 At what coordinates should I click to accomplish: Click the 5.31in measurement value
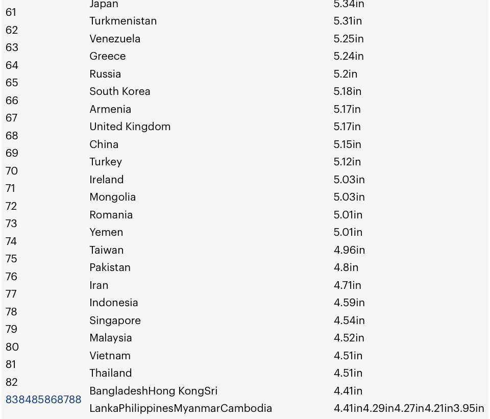coord(348,21)
